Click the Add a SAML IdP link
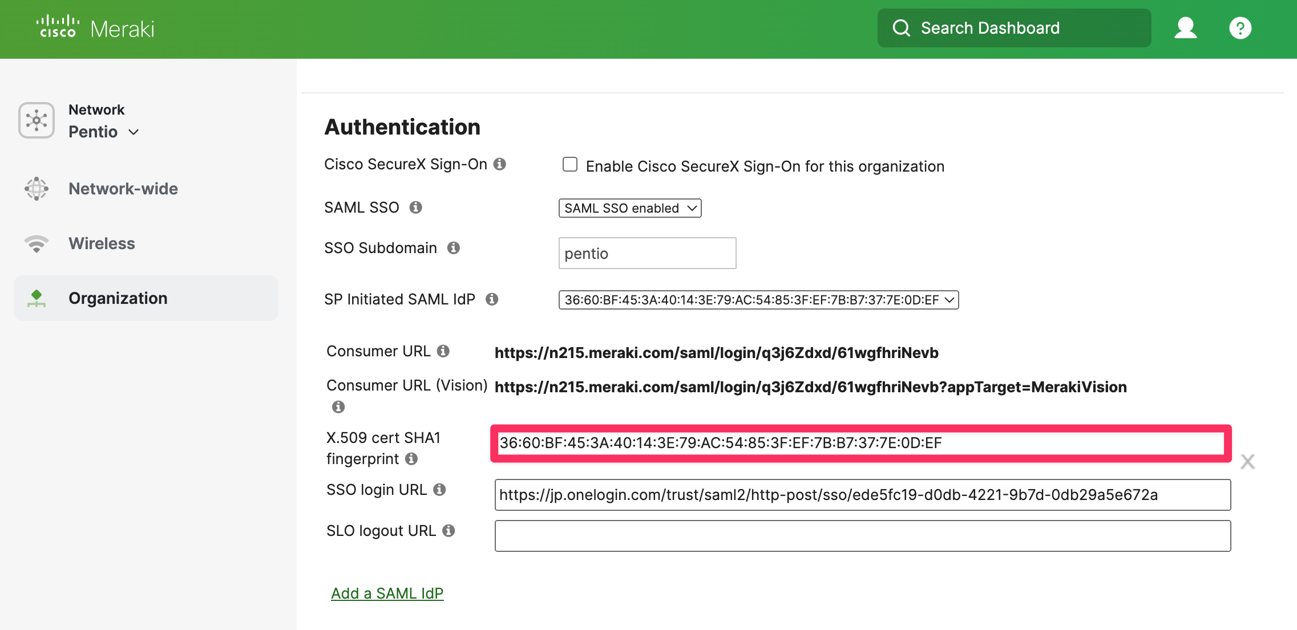 point(387,594)
